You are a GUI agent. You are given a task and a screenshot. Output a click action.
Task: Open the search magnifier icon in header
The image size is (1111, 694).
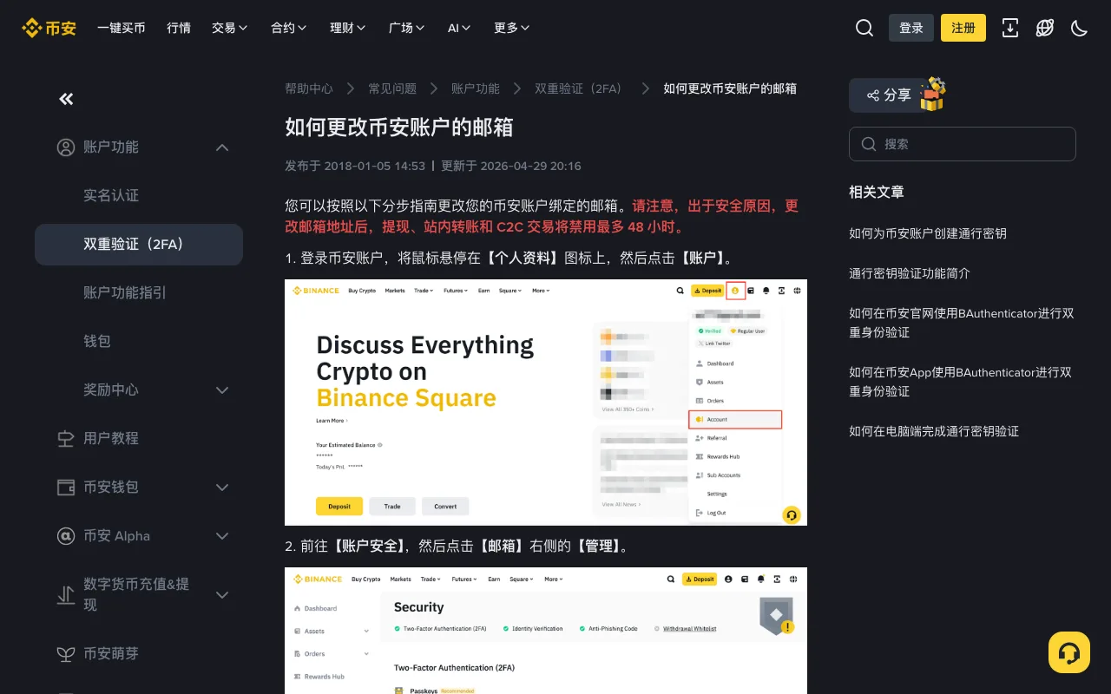coord(864,28)
